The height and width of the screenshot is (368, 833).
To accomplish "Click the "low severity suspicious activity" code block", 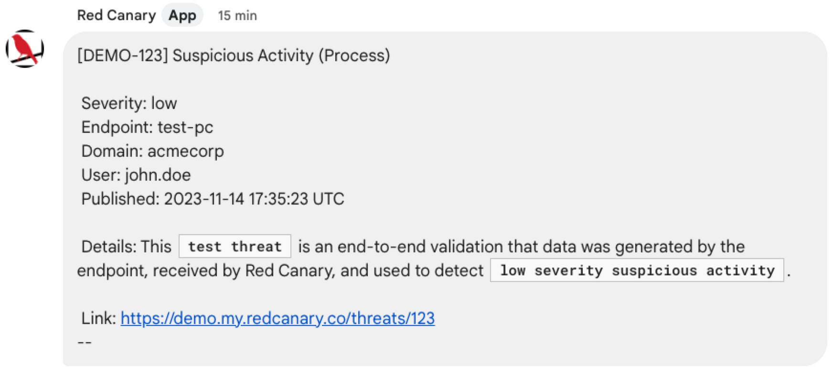I will point(637,271).
